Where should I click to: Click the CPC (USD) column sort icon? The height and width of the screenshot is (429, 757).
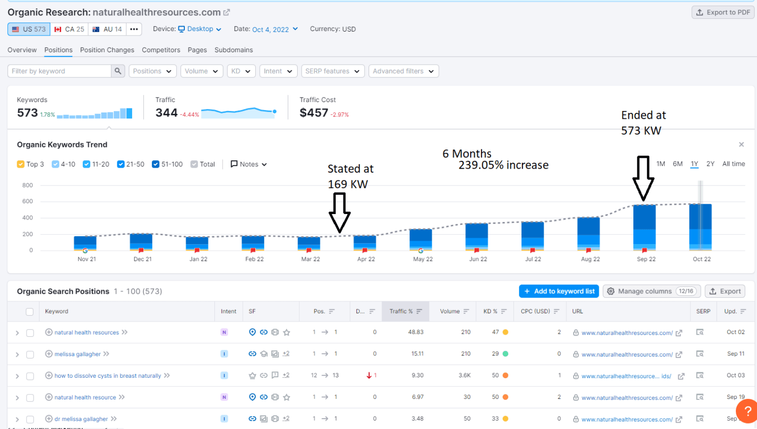[x=556, y=311]
